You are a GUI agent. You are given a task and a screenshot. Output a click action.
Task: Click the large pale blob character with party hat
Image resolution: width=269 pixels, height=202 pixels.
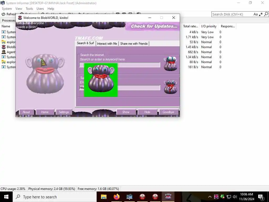[x=45, y=74]
